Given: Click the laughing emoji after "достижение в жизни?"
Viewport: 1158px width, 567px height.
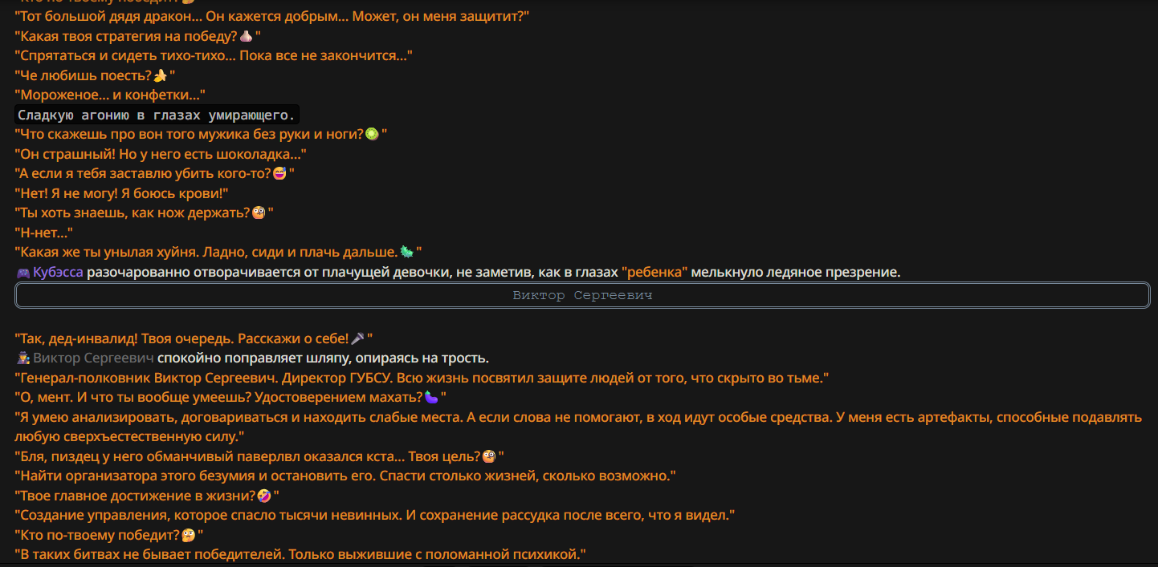Looking at the screenshot, I should tap(263, 496).
